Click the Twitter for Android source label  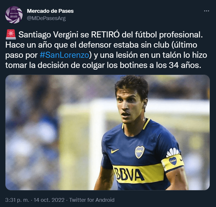point(92,200)
